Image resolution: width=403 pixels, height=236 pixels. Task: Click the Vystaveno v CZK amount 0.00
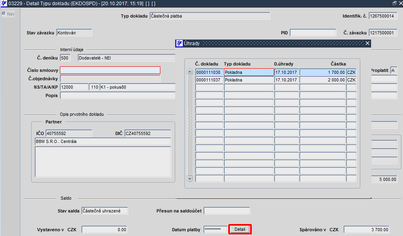(x=105, y=230)
